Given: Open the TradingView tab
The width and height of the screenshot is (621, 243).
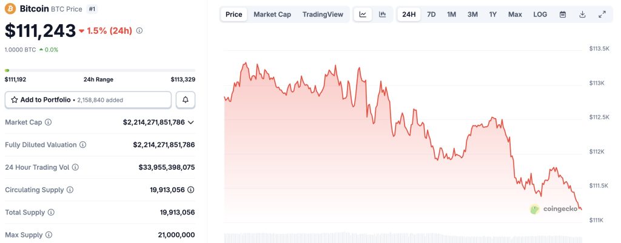Looking at the screenshot, I should 323,14.
